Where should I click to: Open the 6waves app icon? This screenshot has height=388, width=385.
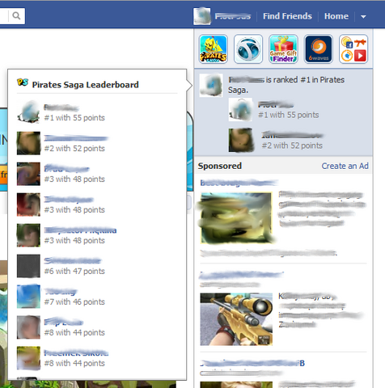(x=319, y=49)
